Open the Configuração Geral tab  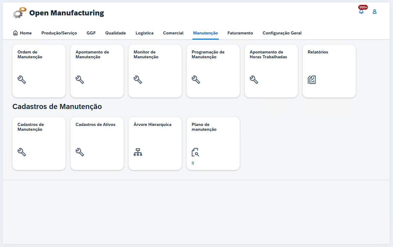pyautogui.click(x=282, y=33)
